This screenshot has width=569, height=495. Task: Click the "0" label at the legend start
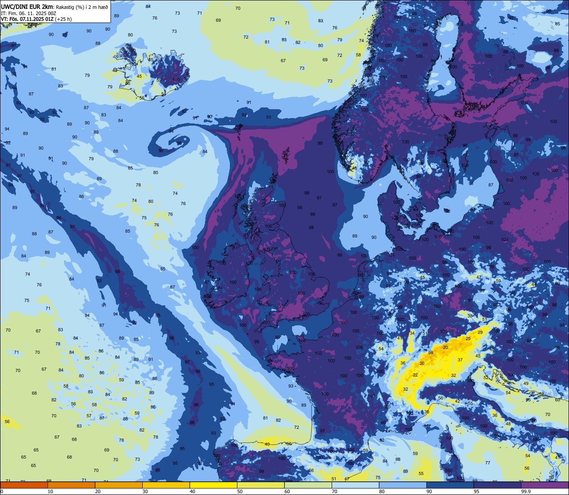click(x=2, y=491)
